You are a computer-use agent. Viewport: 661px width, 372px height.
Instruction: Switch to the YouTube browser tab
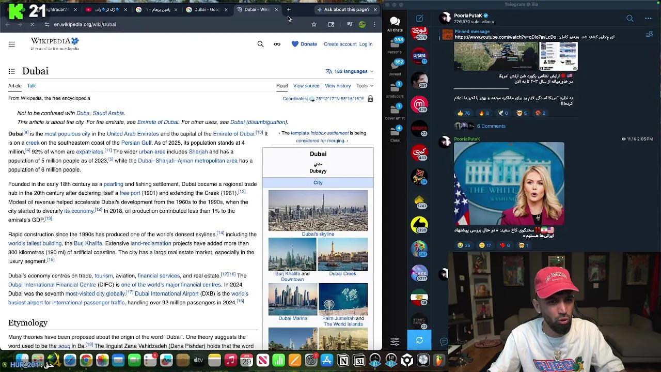tap(106, 9)
